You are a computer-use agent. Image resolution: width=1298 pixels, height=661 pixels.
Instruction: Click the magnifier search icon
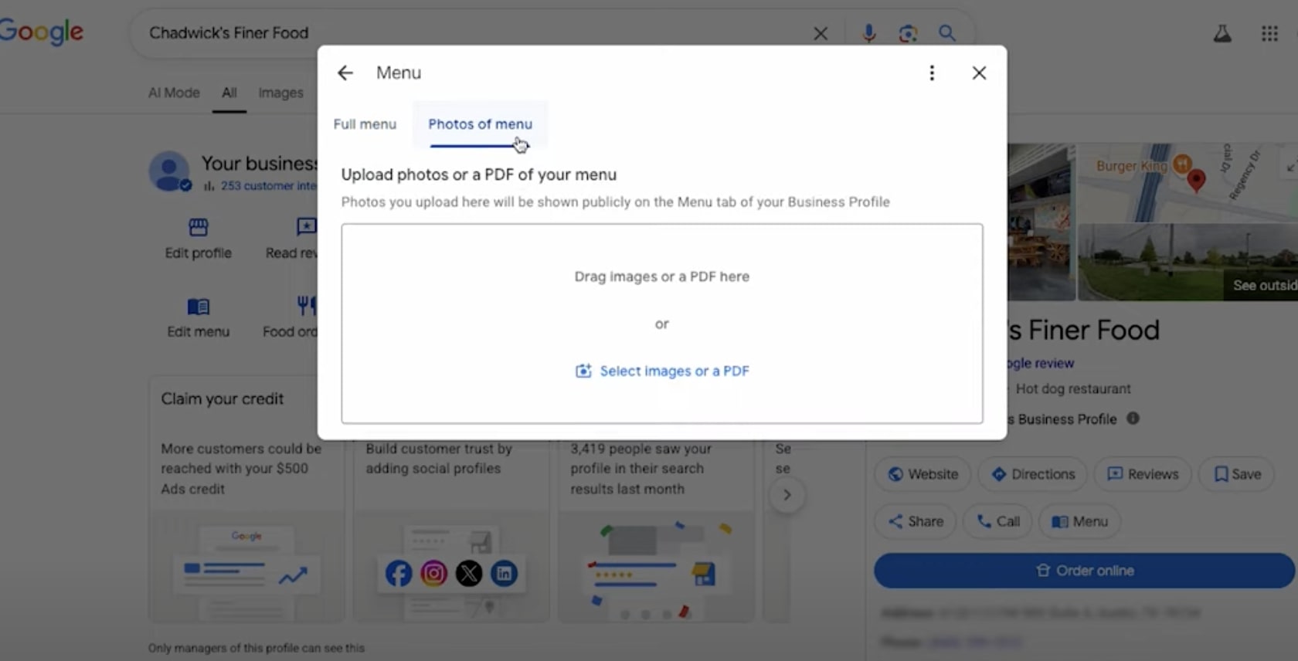[947, 33]
